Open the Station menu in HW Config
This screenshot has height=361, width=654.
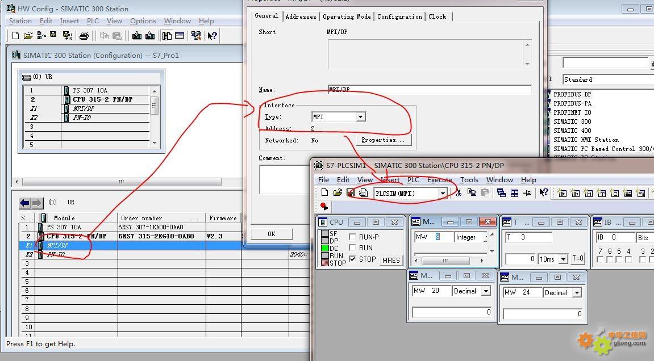[x=20, y=21]
